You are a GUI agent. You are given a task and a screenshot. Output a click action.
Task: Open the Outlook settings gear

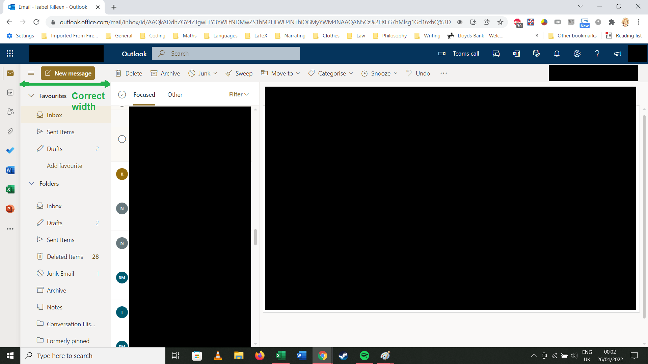577,54
